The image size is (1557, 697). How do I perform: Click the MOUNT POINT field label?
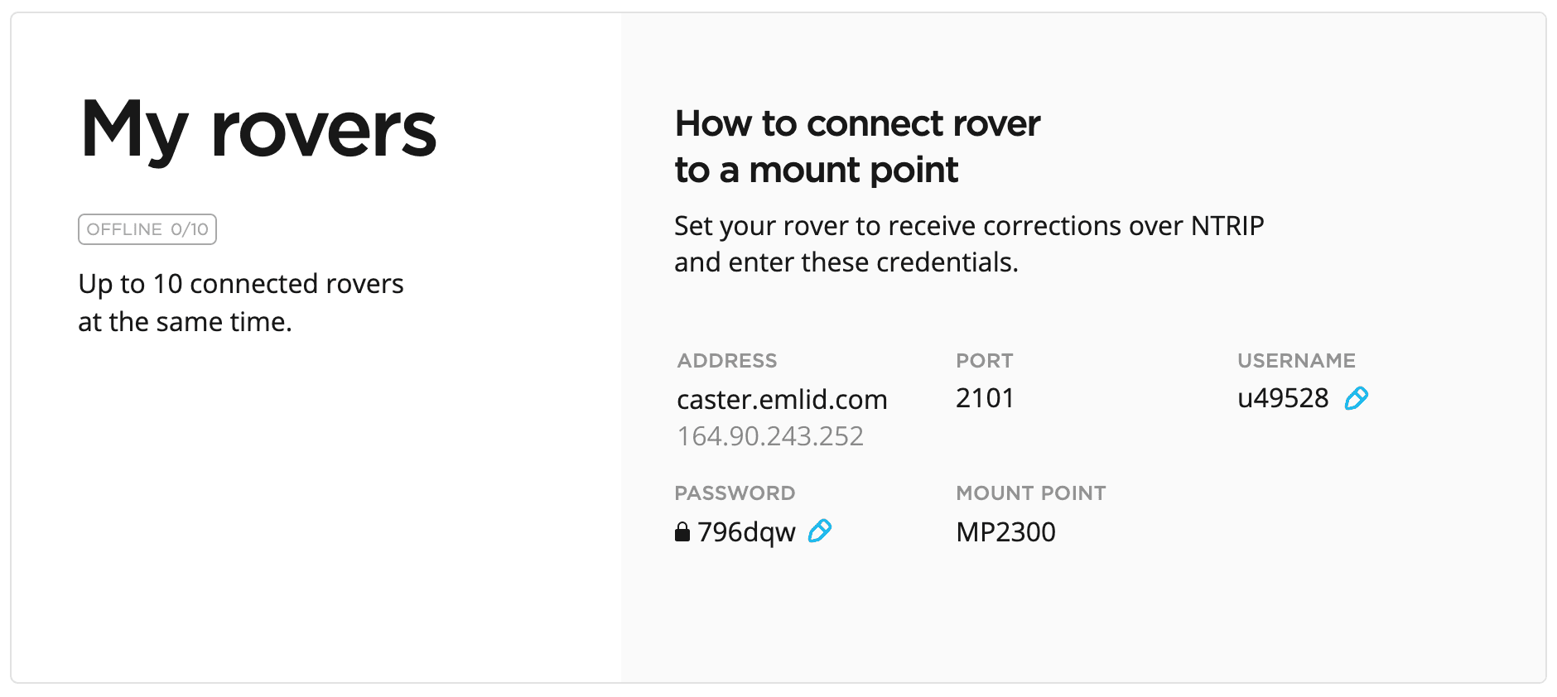click(1030, 493)
